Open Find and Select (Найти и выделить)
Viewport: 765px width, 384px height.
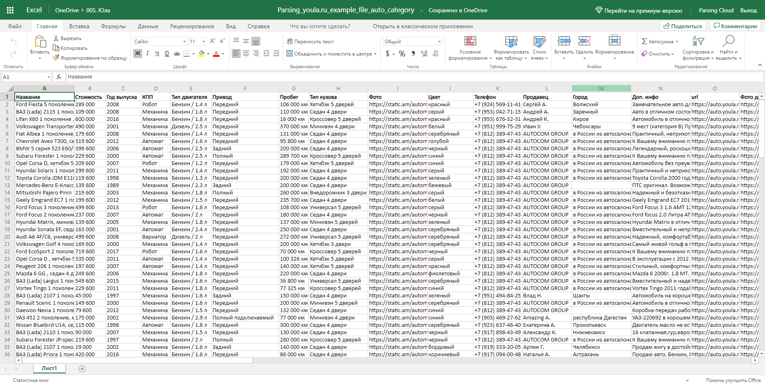[x=729, y=48]
